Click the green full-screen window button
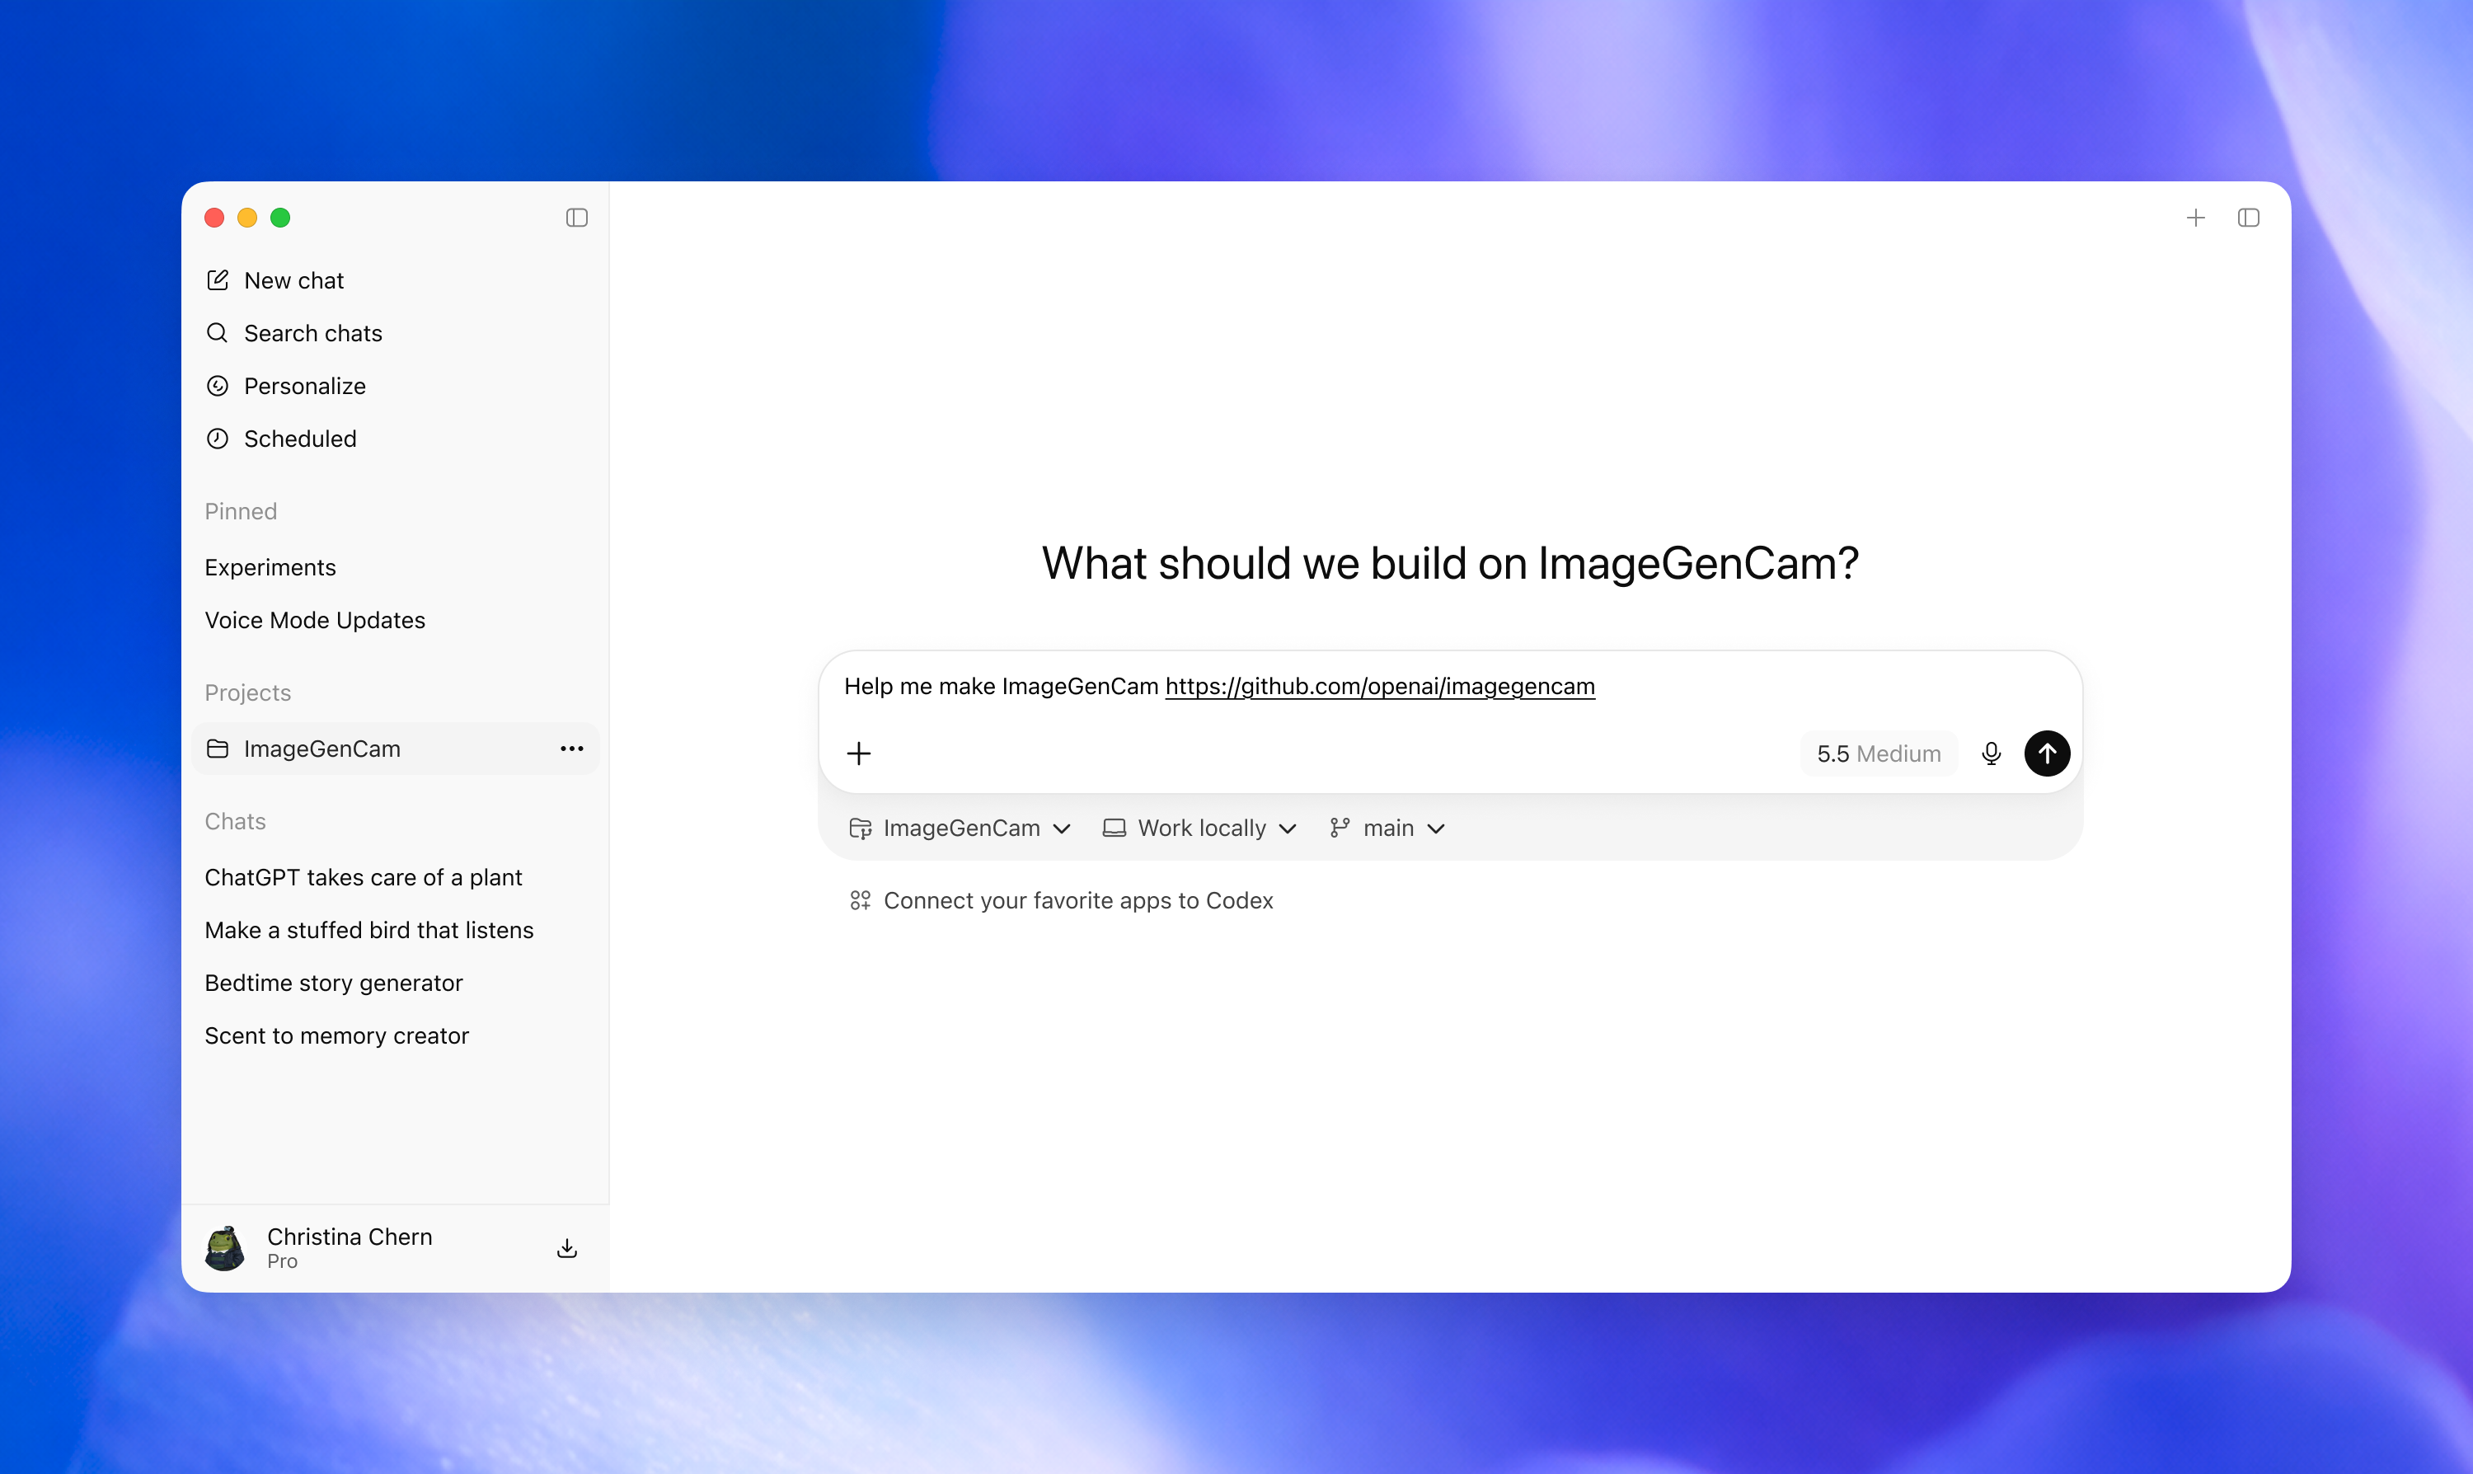The image size is (2473, 1474). [280, 218]
